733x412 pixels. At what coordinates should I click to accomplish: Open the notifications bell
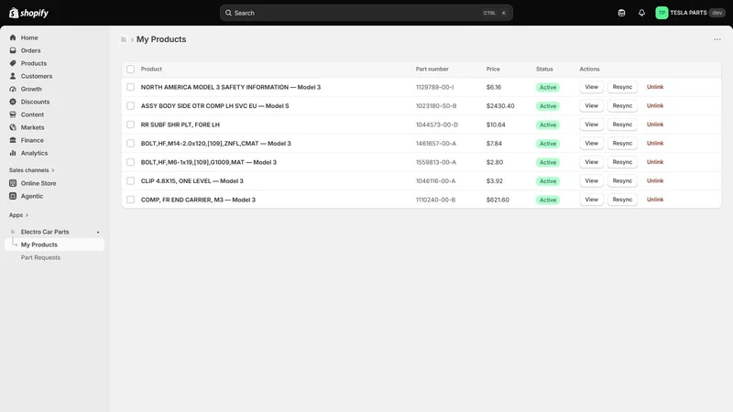641,13
